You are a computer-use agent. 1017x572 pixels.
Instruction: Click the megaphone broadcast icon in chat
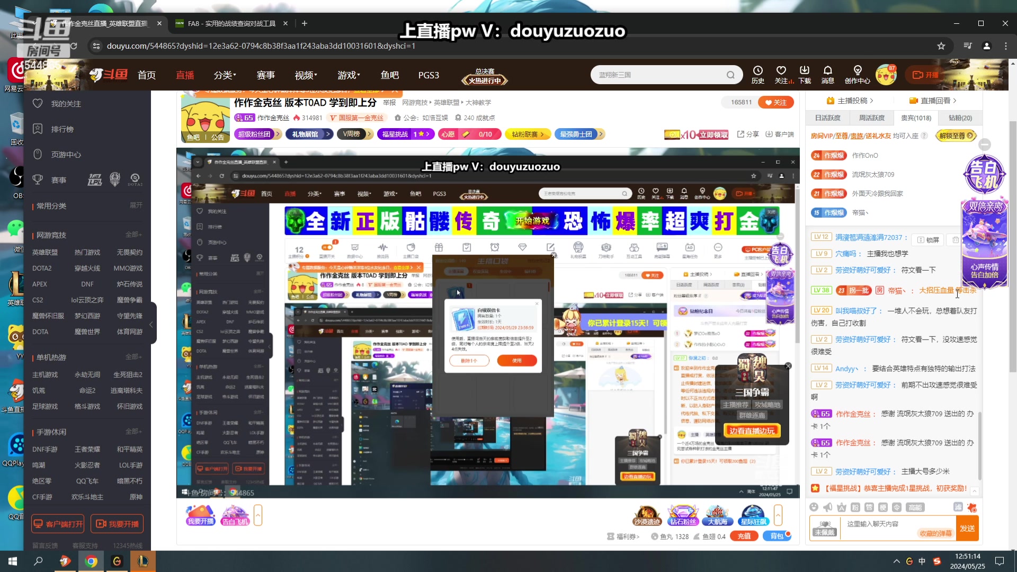[828, 507]
